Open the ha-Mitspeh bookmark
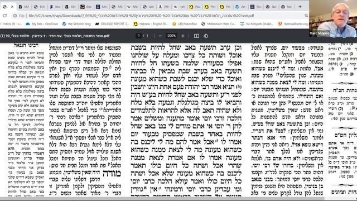Screen dimensions: 357x201 pyautogui.click(x=257, y=23)
